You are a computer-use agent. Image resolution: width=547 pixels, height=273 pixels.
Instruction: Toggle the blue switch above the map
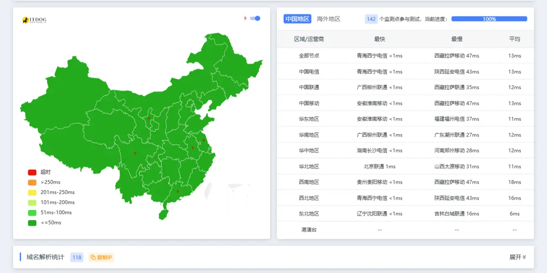[256, 18]
